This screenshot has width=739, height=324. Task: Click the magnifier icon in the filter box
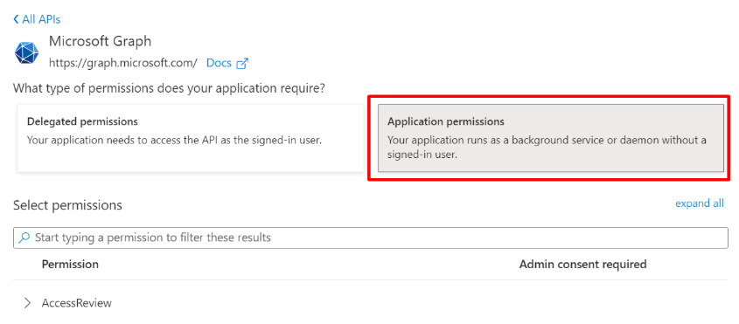24,238
